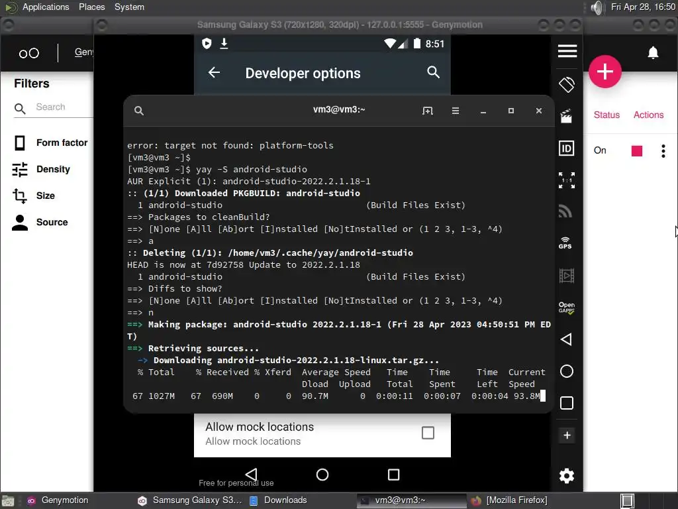This screenshot has height=509, width=678.
Task: Click the Genymotion logo
Action: (29, 53)
